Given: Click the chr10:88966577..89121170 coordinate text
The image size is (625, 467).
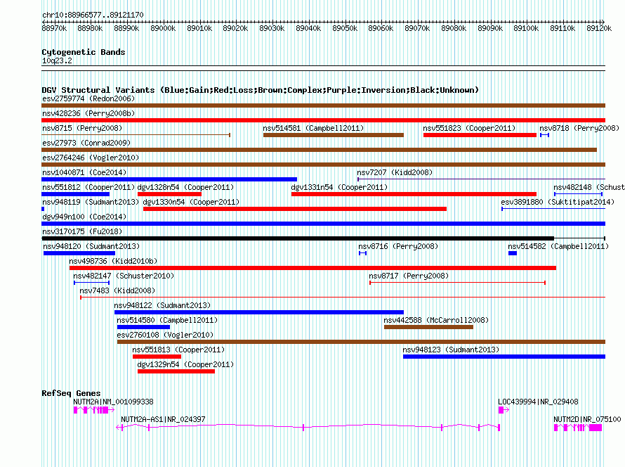Looking at the screenshot, I should tap(93, 15).
